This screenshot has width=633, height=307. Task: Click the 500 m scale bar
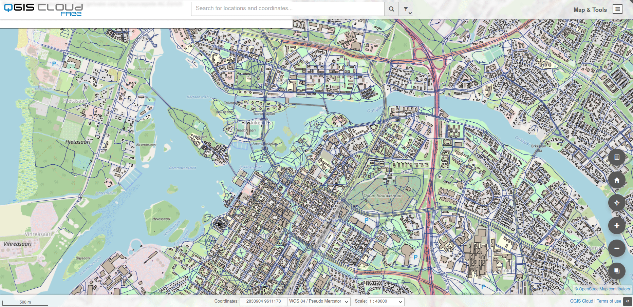point(25,302)
